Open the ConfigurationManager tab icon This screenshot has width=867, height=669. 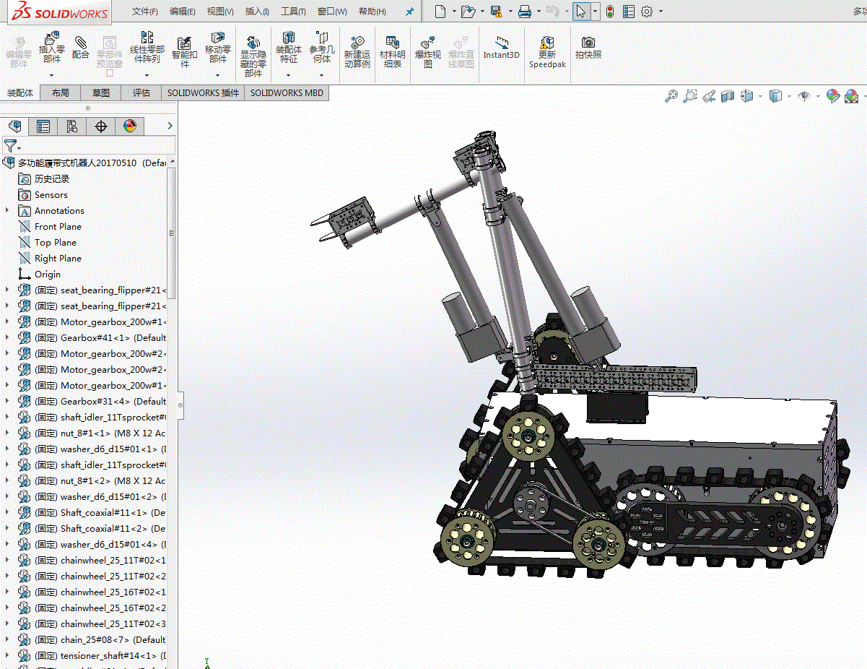pyautogui.click(x=72, y=126)
